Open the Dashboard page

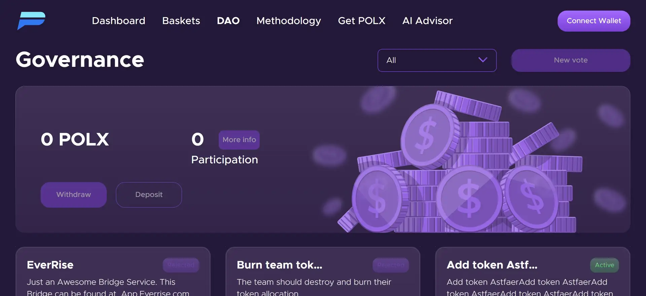[x=118, y=21]
